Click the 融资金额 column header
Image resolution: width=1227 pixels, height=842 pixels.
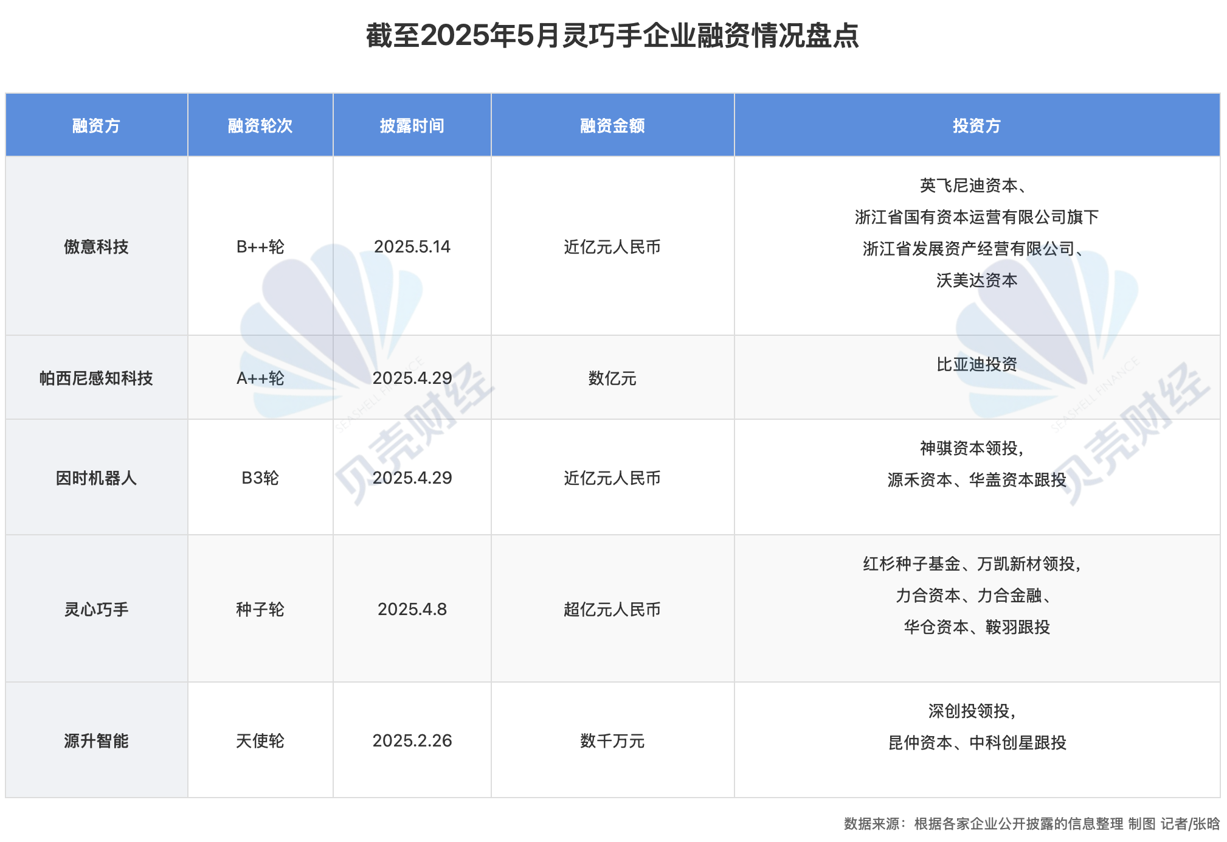[x=612, y=125]
